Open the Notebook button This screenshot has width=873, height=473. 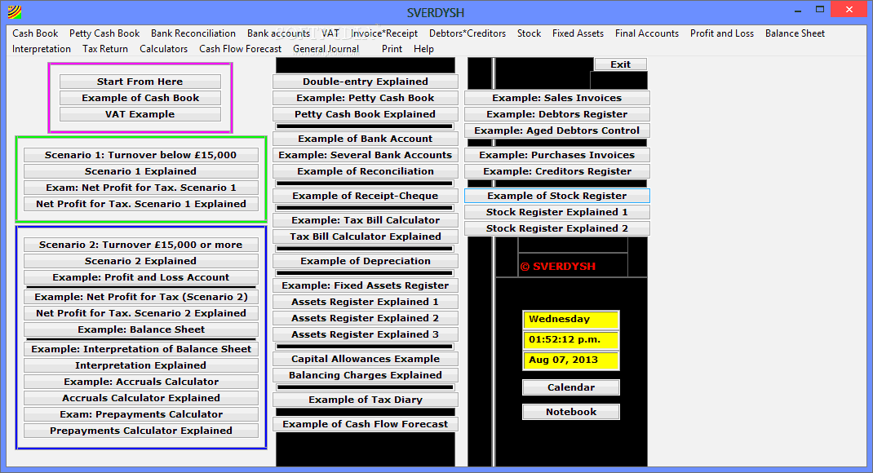coord(570,412)
